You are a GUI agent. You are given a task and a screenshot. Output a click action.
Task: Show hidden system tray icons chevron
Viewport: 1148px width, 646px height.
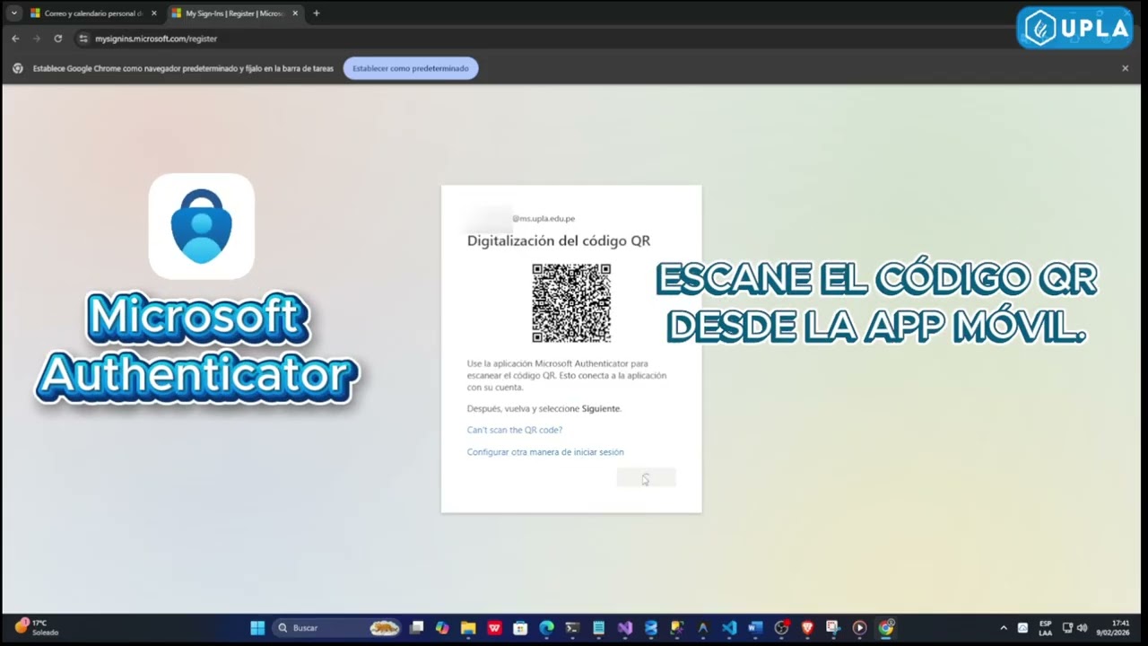point(1004,628)
